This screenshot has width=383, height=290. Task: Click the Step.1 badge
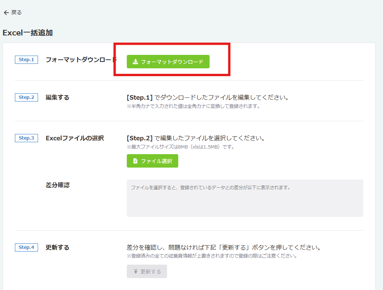pyautogui.click(x=26, y=60)
